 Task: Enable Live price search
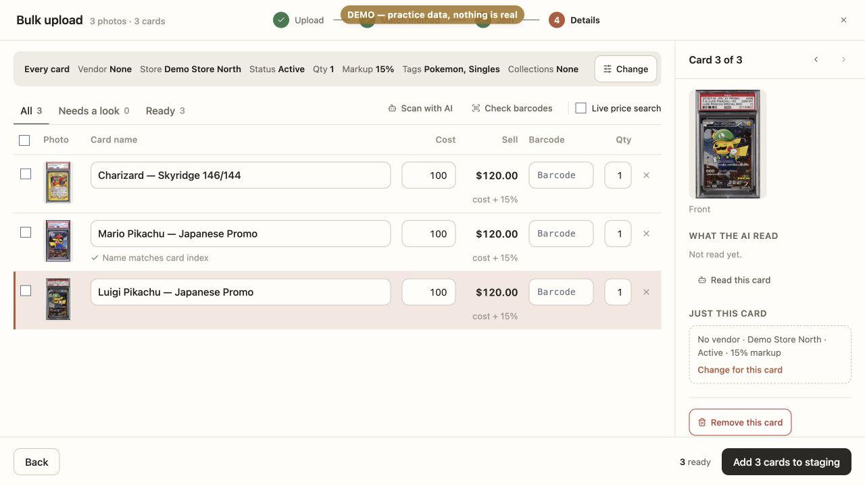(x=580, y=108)
